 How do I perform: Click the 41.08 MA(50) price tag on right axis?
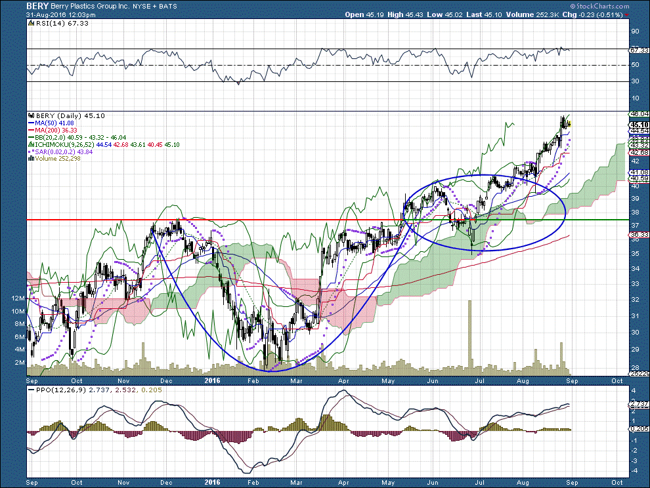point(639,172)
